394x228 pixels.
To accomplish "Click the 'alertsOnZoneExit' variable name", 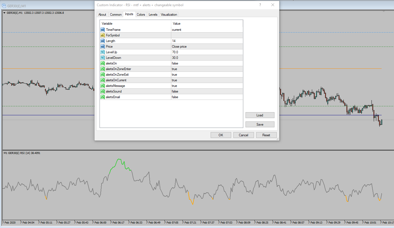I will 117,75.
